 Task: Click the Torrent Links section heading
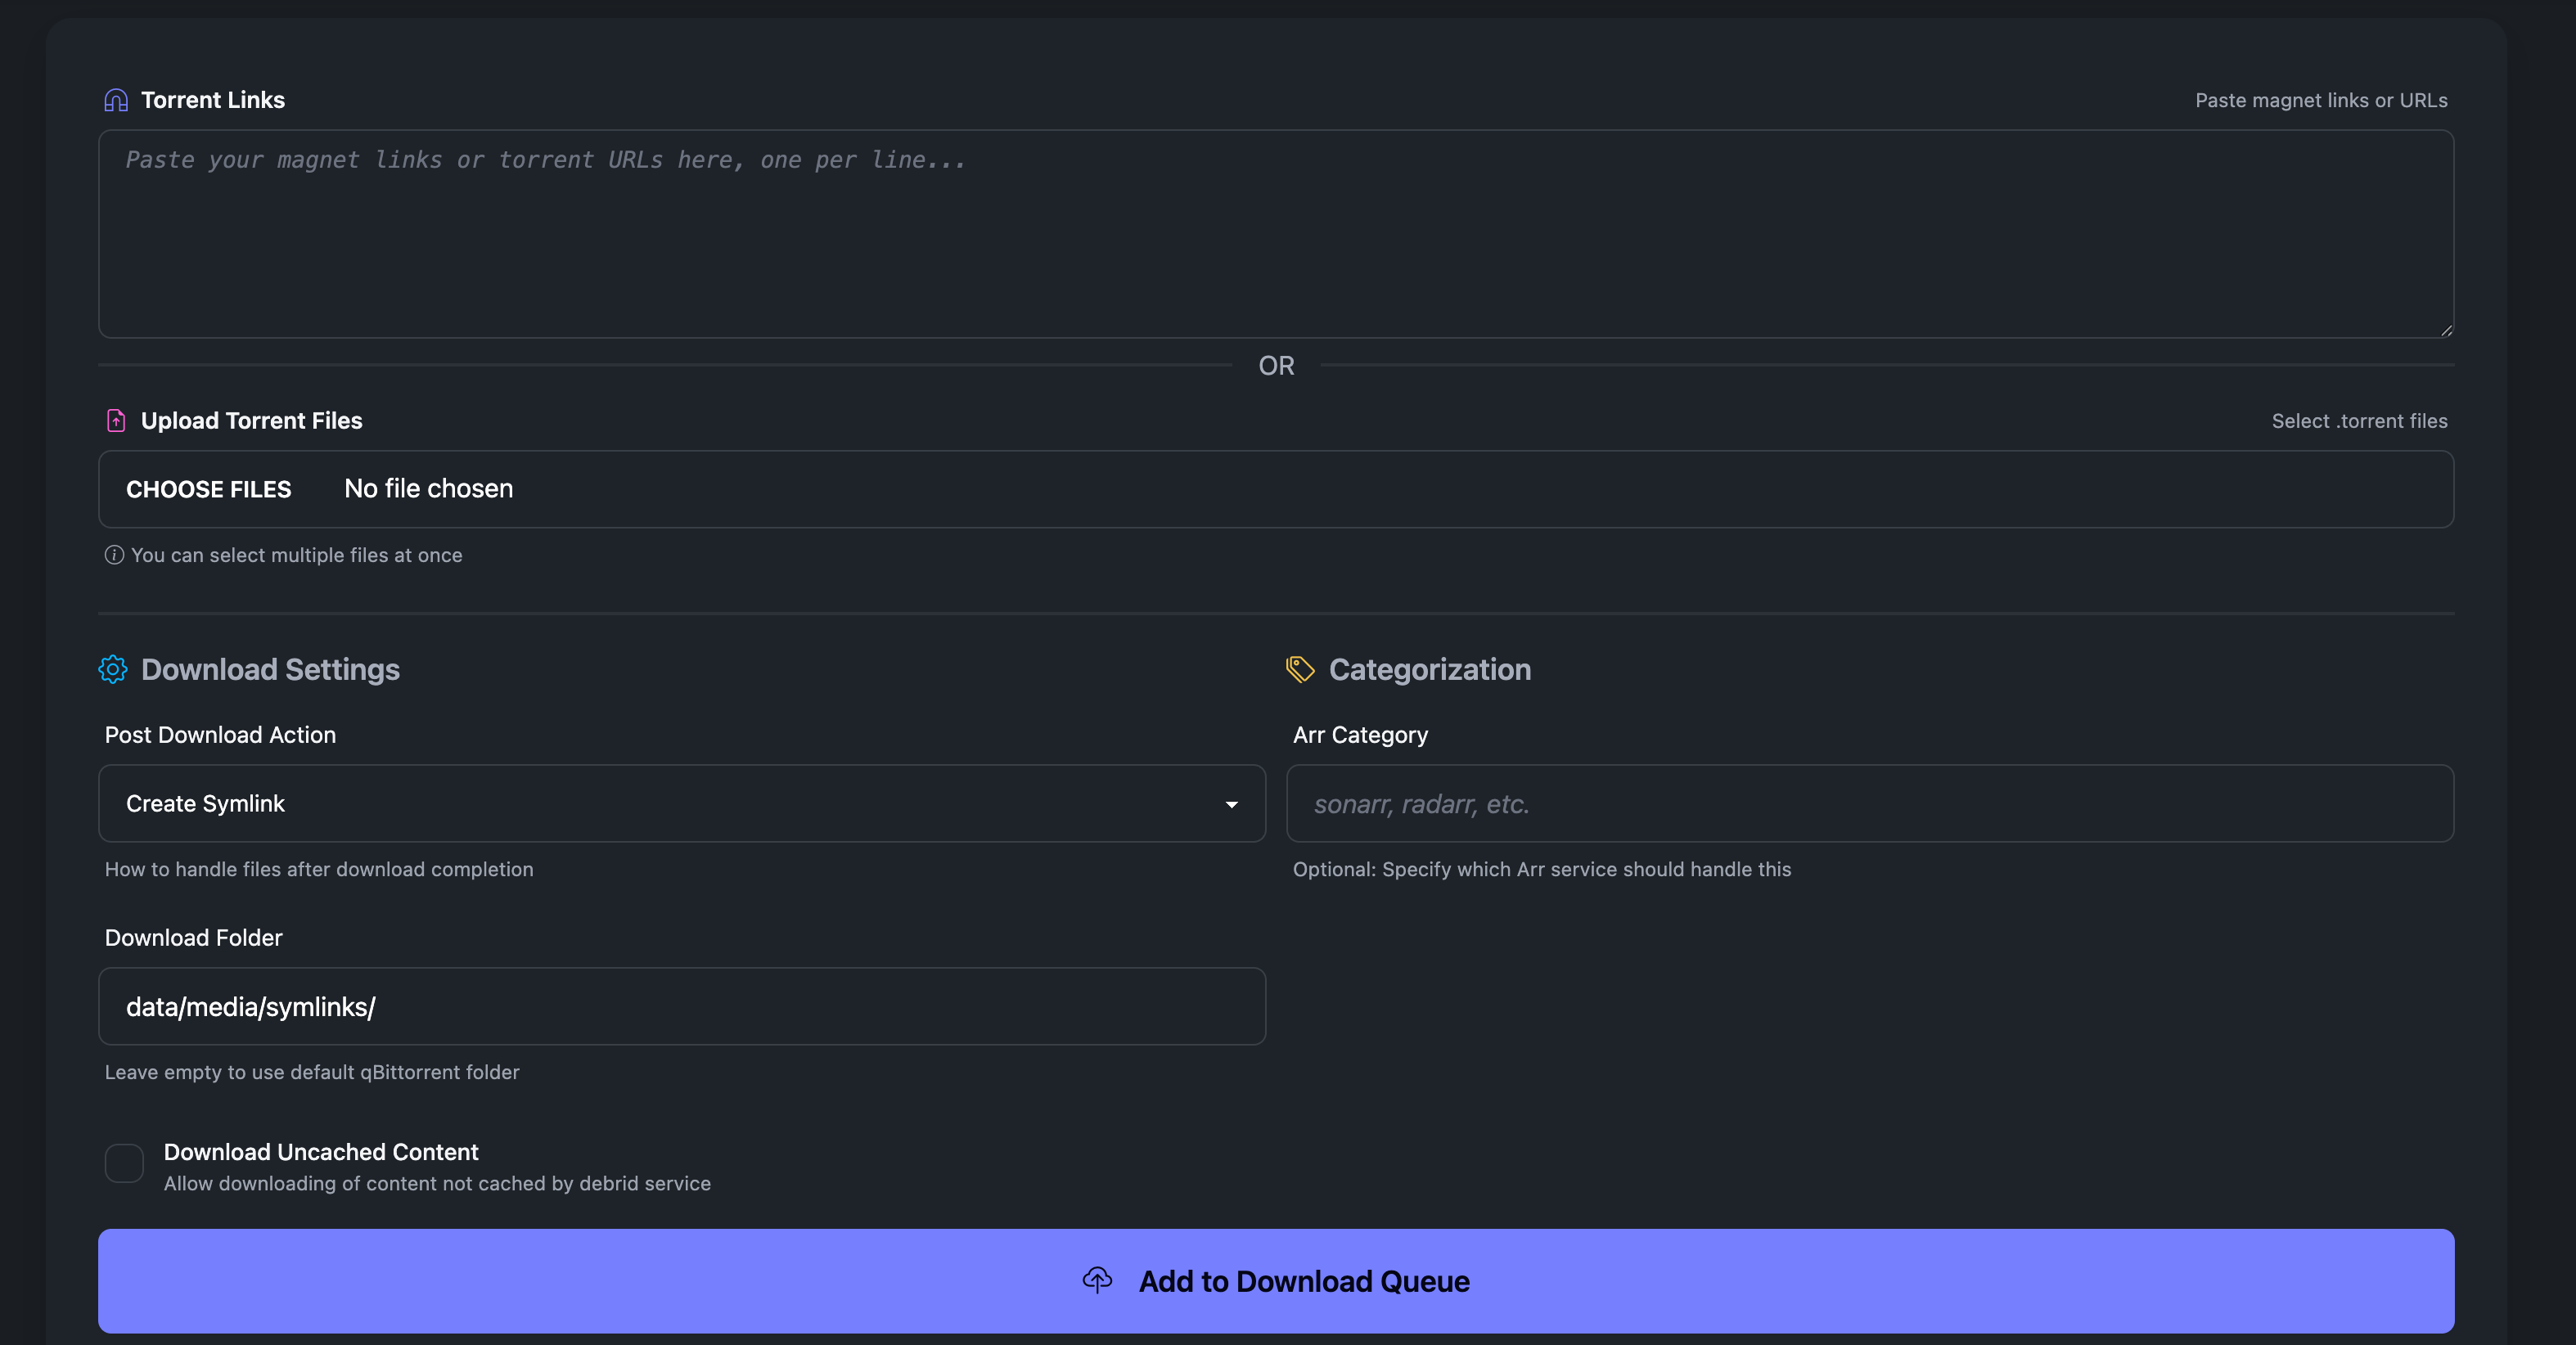coord(213,99)
